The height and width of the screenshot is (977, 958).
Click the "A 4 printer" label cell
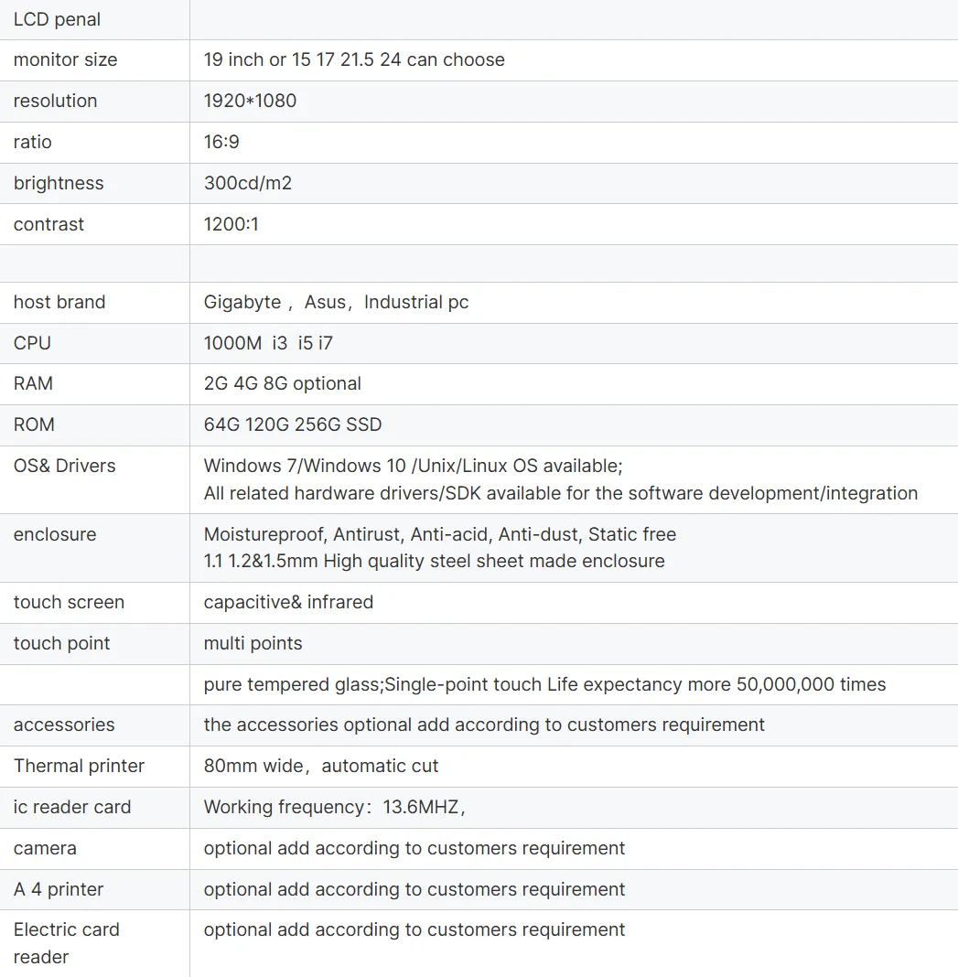pyautogui.click(x=59, y=889)
